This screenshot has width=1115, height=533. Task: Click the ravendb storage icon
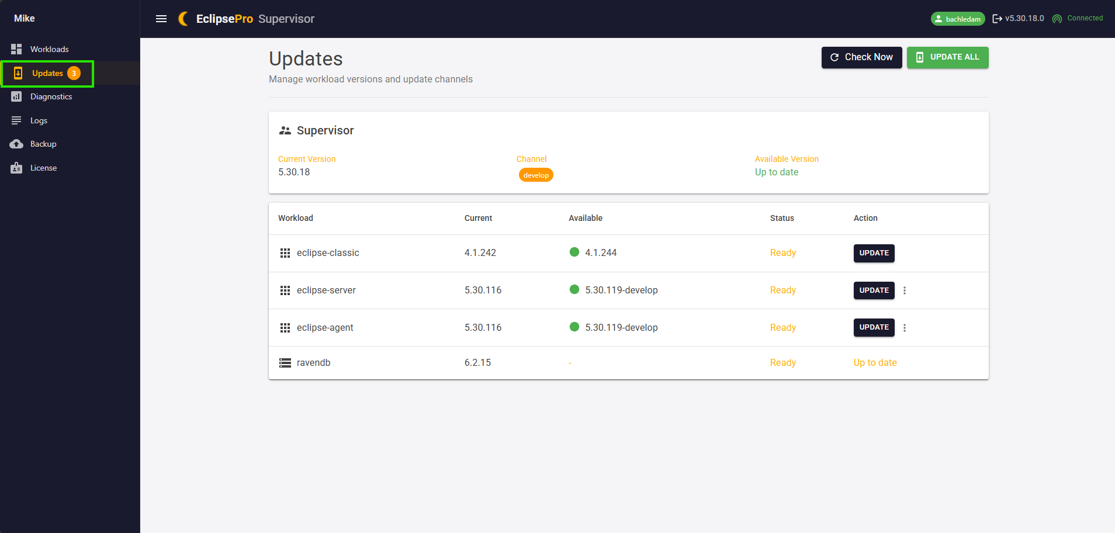tap(285, 363)
